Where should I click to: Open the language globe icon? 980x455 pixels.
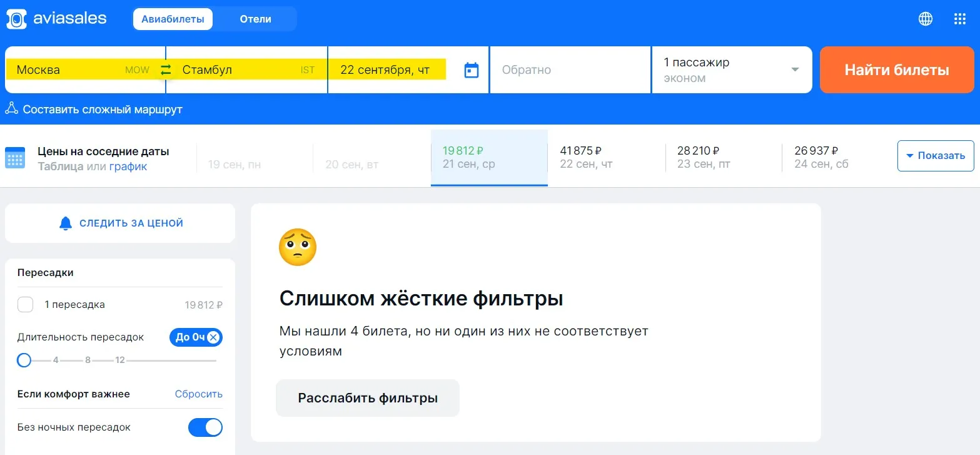[925, 18]
